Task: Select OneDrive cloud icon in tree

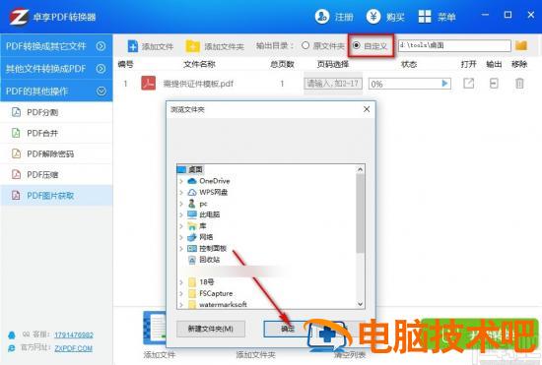Action: 192,181
